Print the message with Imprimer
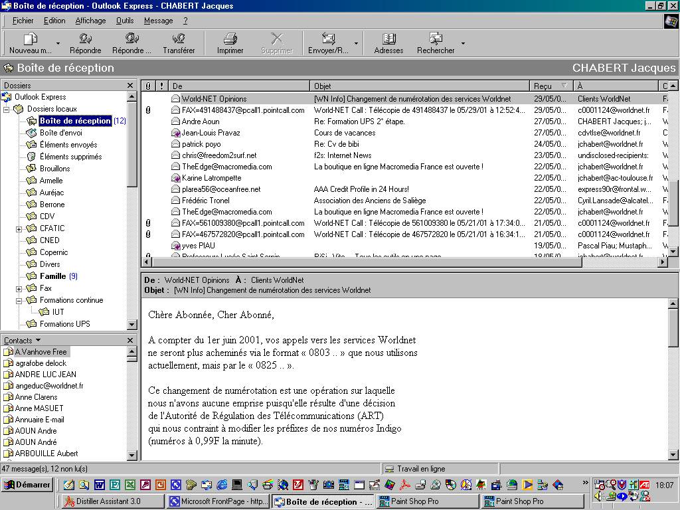The width and height of the screenshot is (680, 510). pyautogui.click(x=230, y=43)
